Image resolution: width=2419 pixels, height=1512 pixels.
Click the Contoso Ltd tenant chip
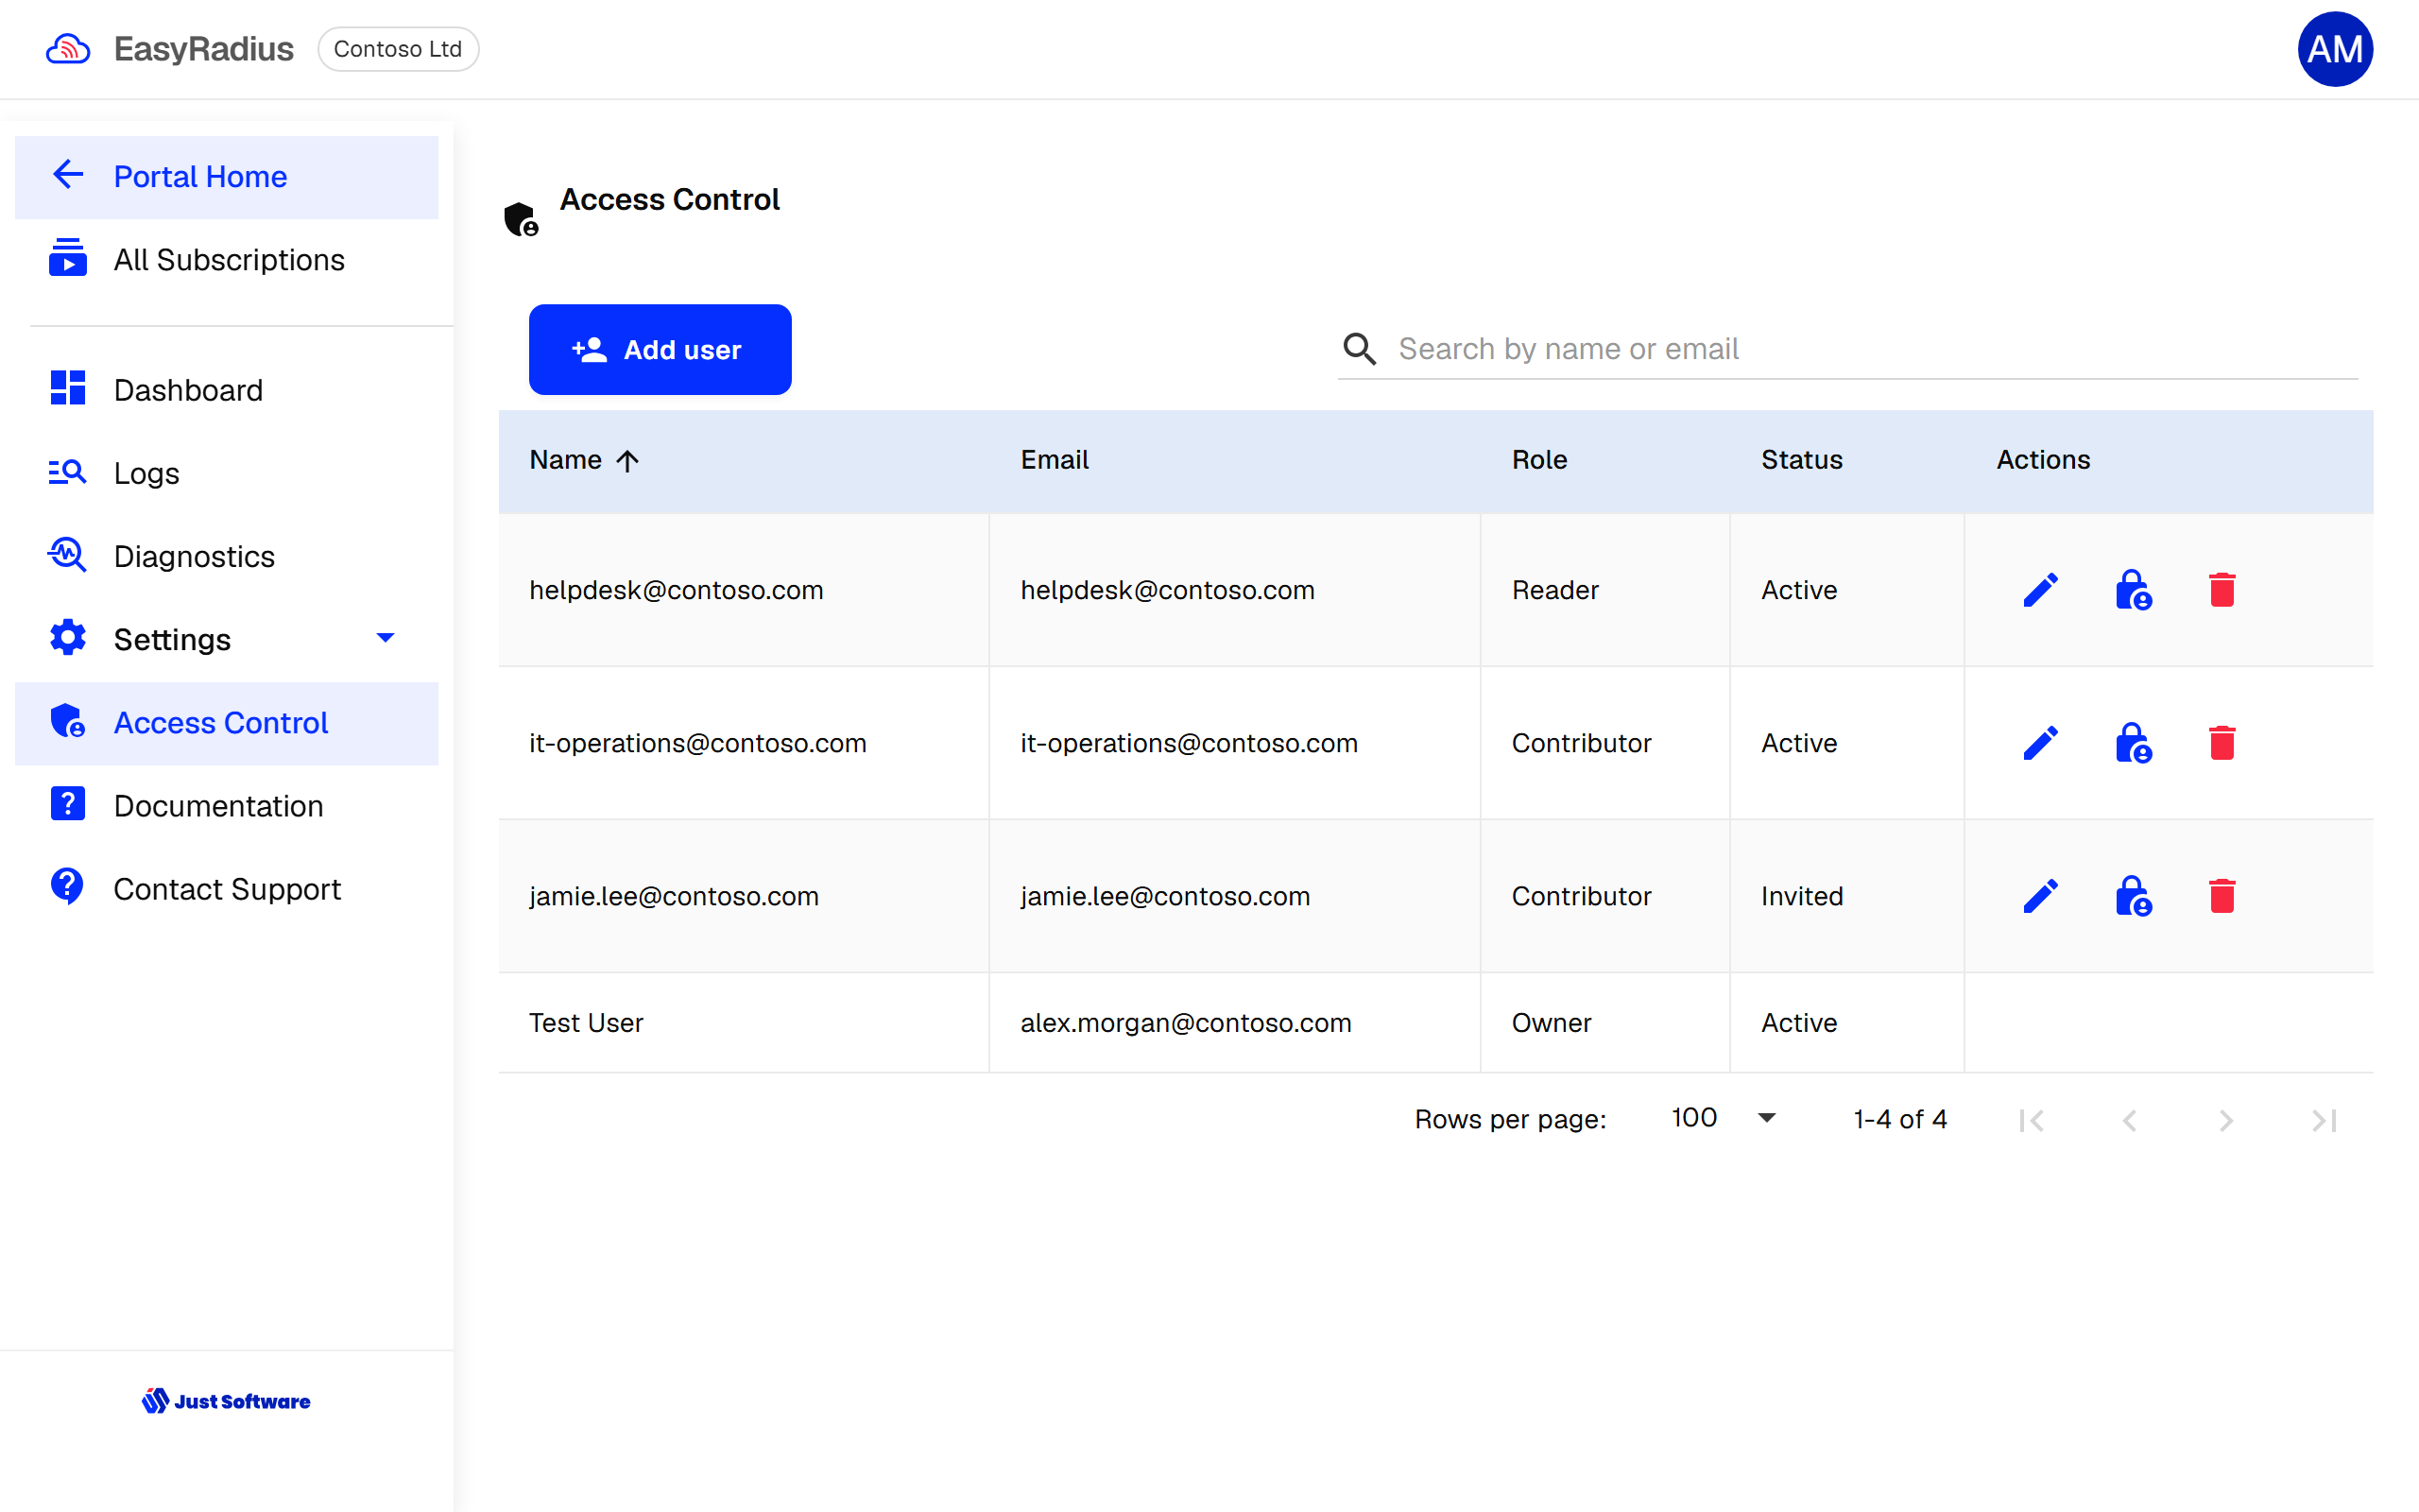click(398, 49)
